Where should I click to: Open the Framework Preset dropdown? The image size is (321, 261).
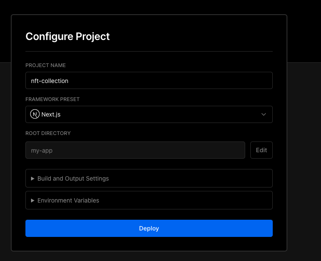[149, 114]
